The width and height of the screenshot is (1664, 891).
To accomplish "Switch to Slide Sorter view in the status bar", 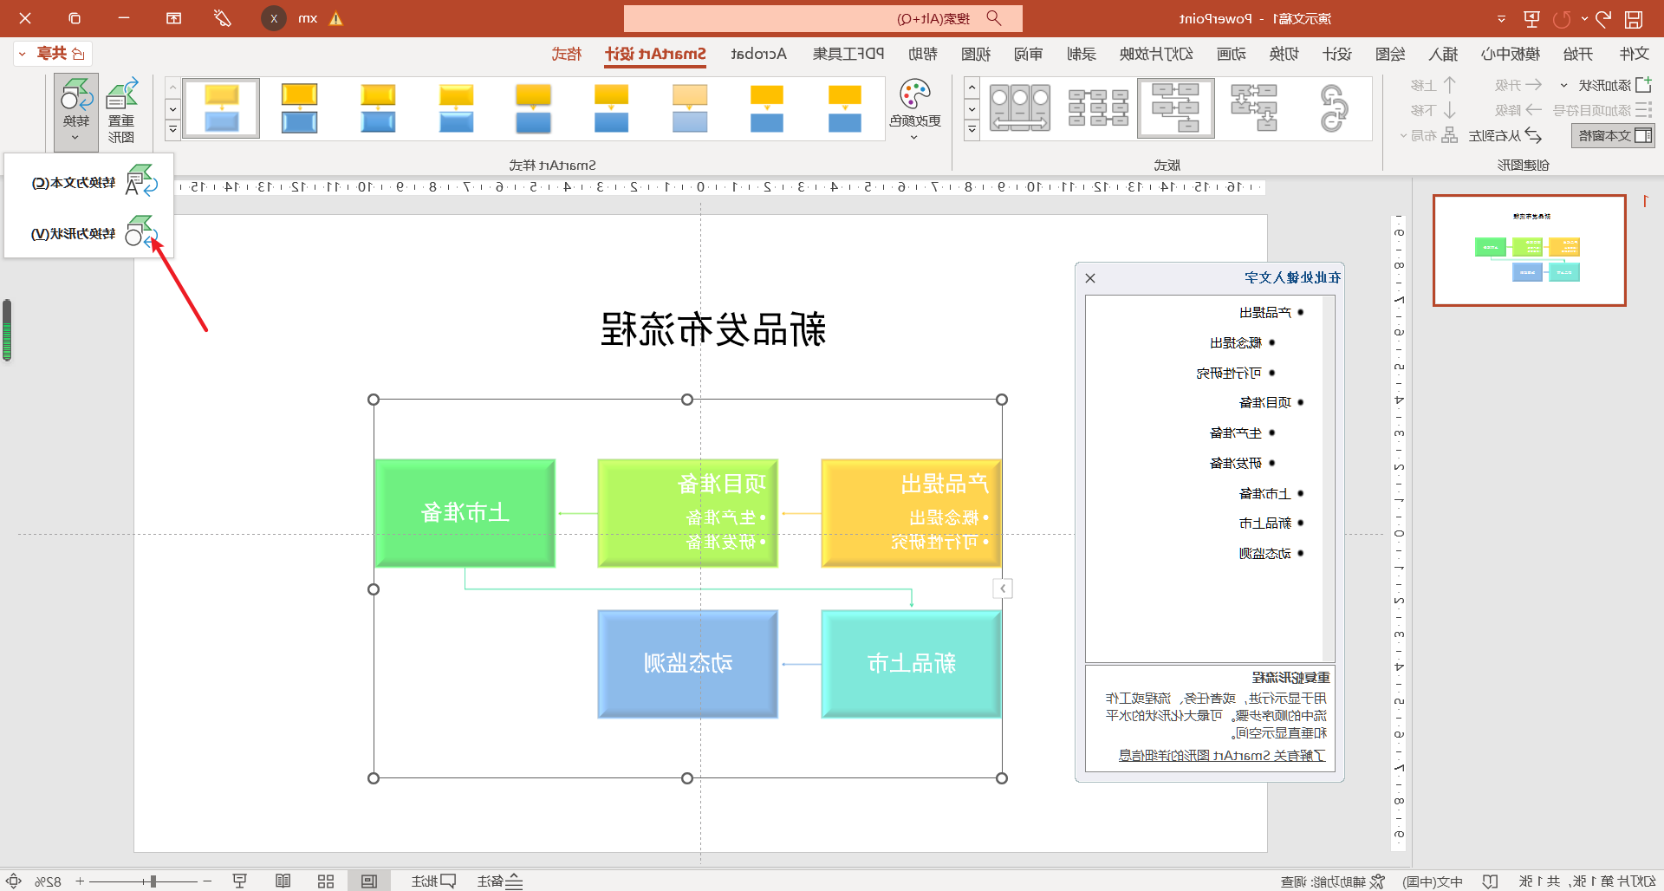I will [x=326, y=881].
